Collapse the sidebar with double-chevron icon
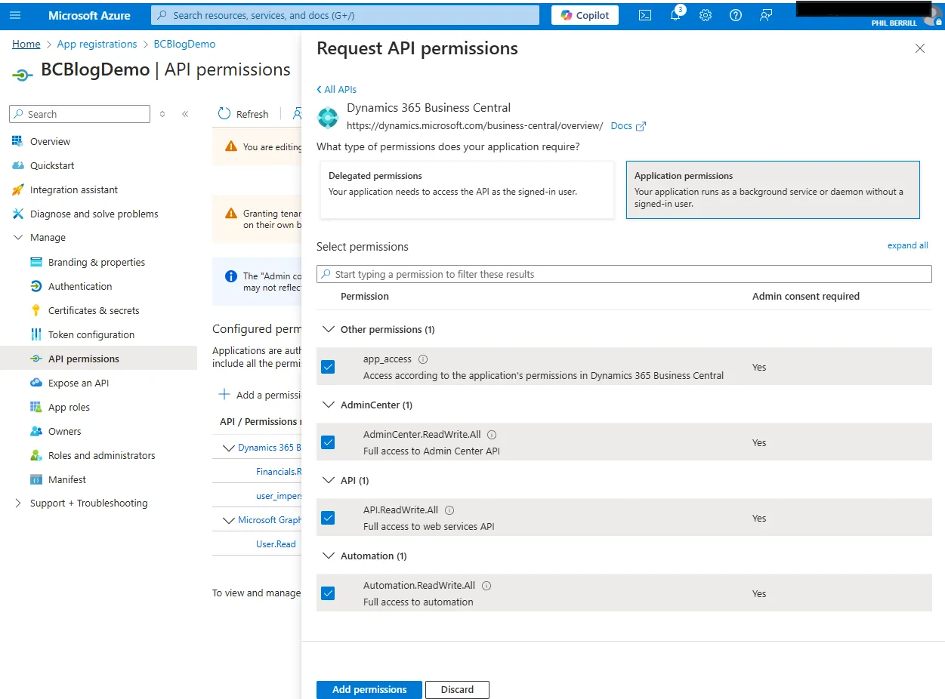 pyautogui.click(x=185, y=114)
